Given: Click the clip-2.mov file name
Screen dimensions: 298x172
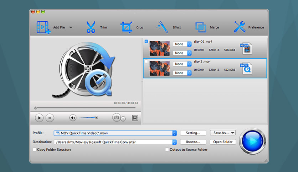Looking at the screenshot, I should pos(202,61).
